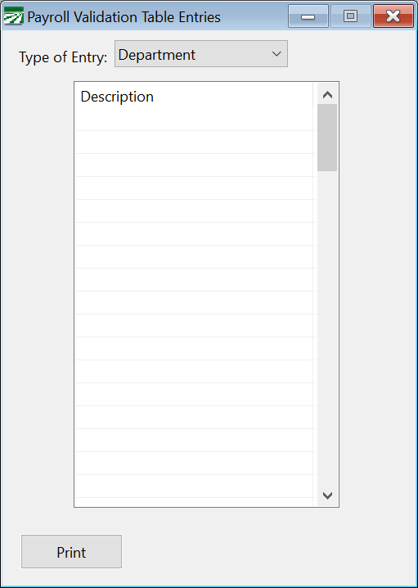Image resolution: width=418 pixels, height=588 pixels.
Task: Click the Payroll Validation Table Entries title text
Action: [x=124, y=17]
